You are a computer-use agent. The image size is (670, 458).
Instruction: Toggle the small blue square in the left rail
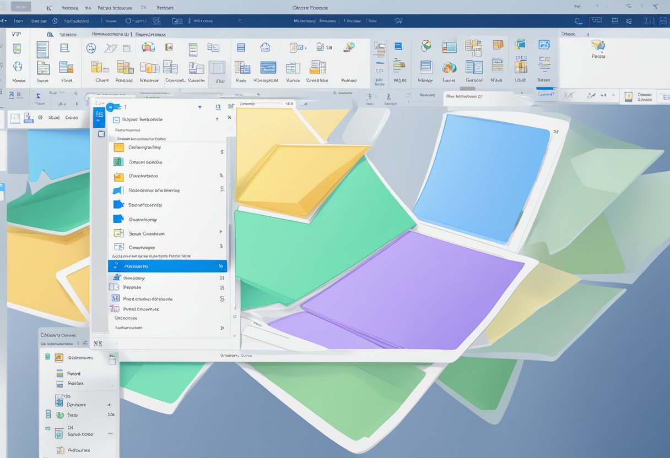click(x=99, y=118)
